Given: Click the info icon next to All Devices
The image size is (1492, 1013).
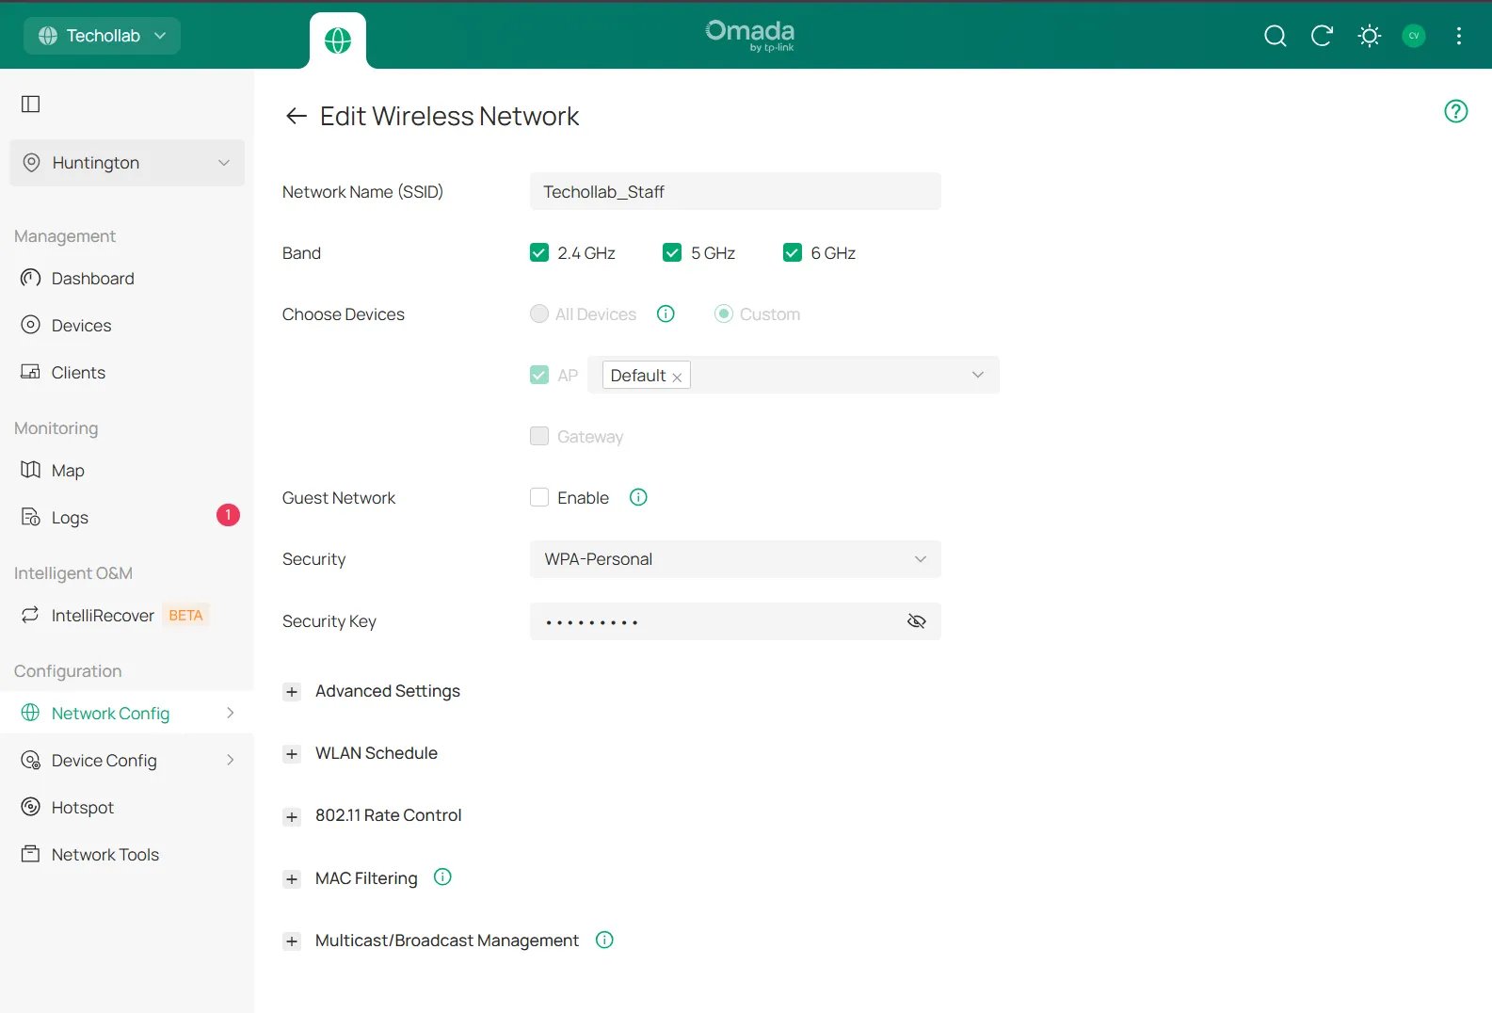Looking at the screenshot, I should pyautogui.click(x=666, y=314).
